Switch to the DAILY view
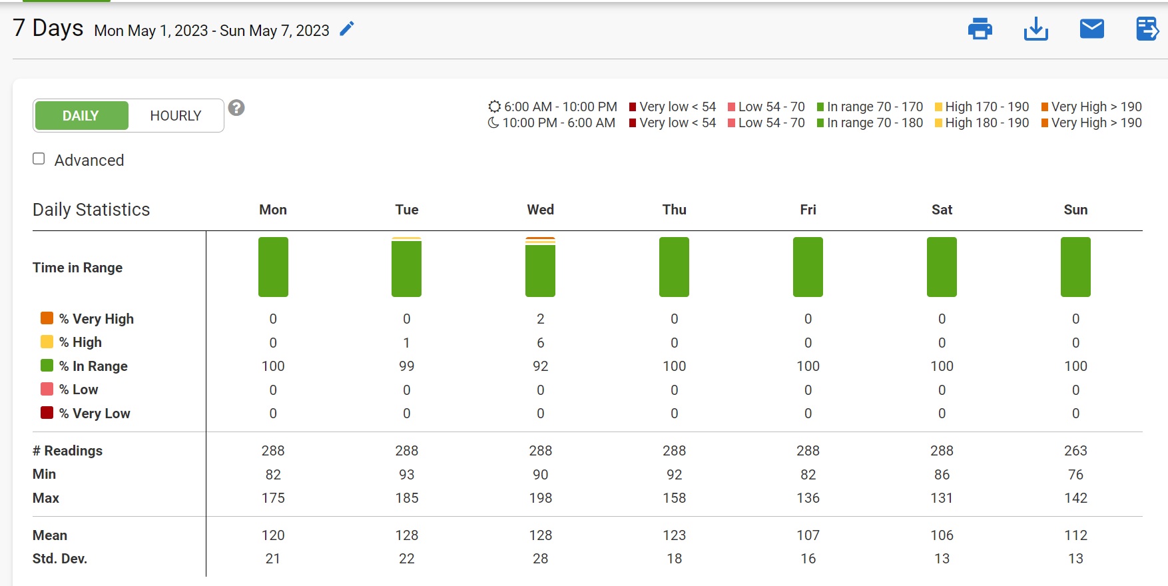Screen dimensions: 1168x586 [x=81, y=116]
